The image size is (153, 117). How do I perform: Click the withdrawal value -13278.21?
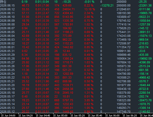coord(107,6)
